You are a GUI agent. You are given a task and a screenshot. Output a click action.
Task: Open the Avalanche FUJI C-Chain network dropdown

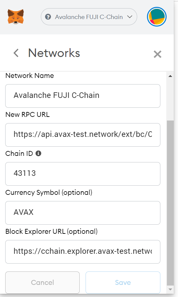[x=89, y=17]
